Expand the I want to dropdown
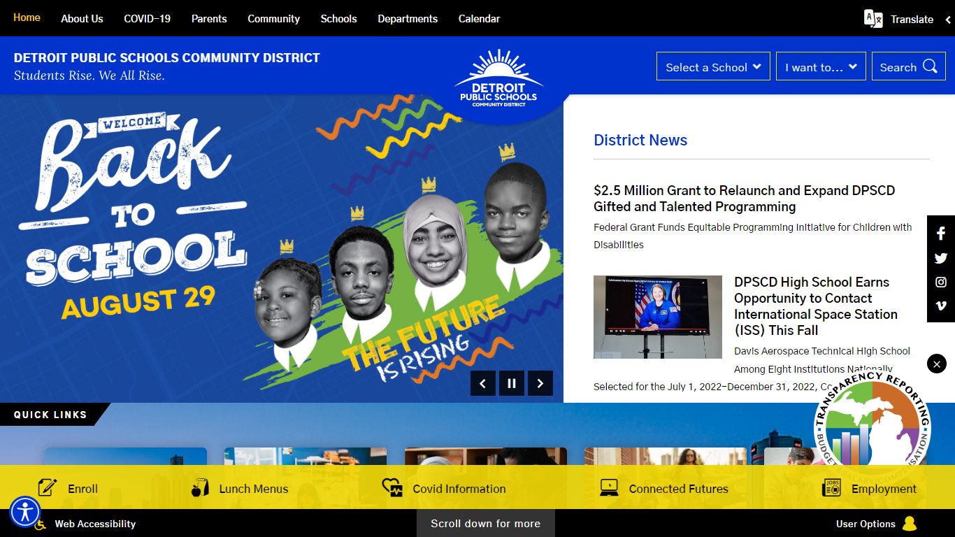The image size is (955, 537). click(821, 66)
